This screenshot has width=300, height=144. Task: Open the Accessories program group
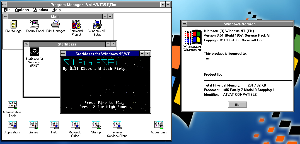pos(159,125)
